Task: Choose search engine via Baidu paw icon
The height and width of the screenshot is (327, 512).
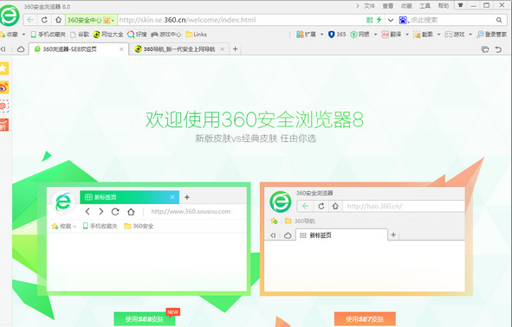Action: click(403, 20)
